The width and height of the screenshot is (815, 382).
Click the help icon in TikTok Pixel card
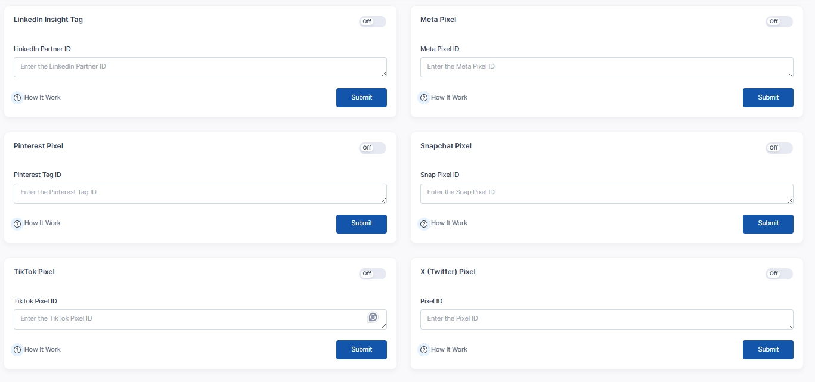pos(17,350)
